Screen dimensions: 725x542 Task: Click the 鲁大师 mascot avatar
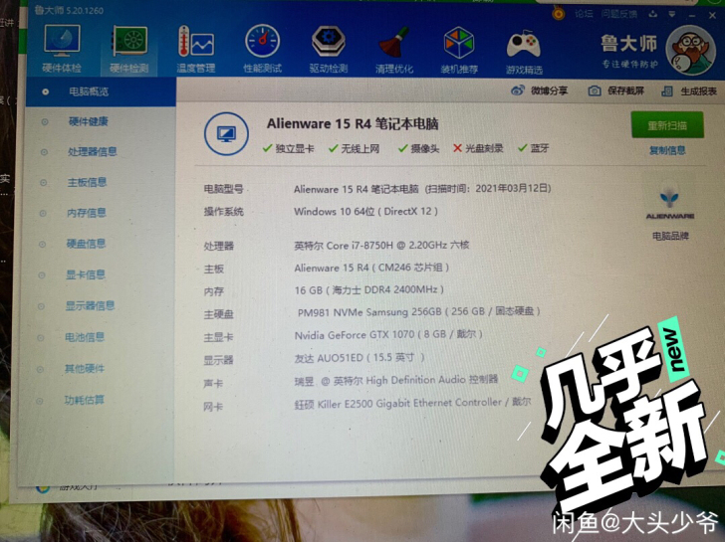click(691, 51)
